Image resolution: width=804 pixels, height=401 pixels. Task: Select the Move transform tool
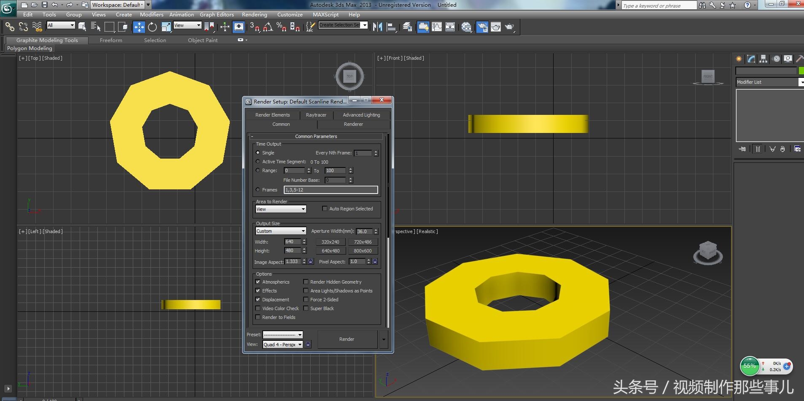click(x=139, y=27)
